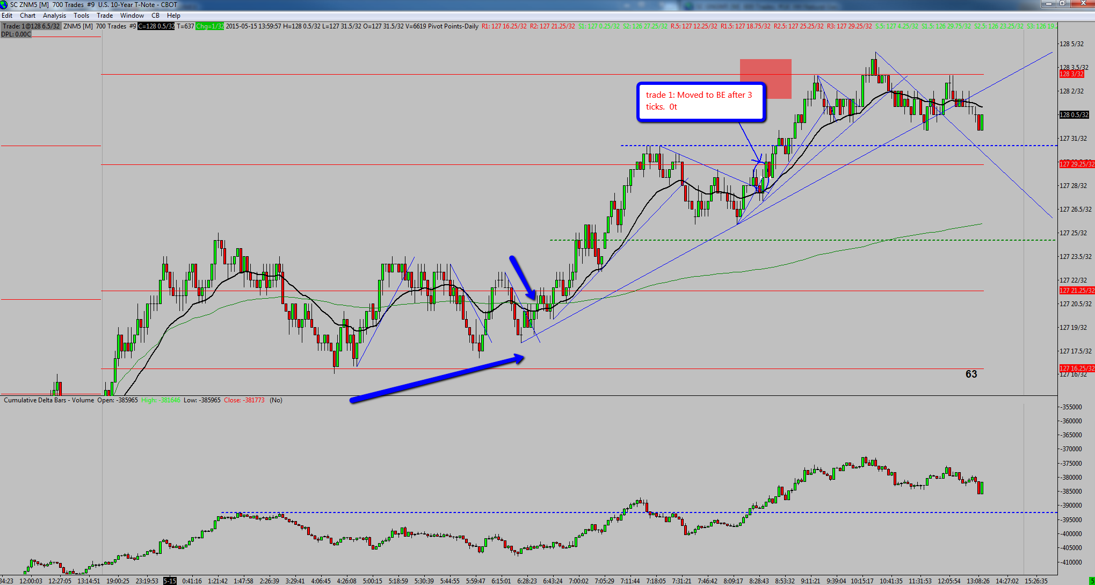Screen dimensions: 1095x585
Task: Click the 'Trade: 1@128 6.5/32' position label
Action: point(31,26)
